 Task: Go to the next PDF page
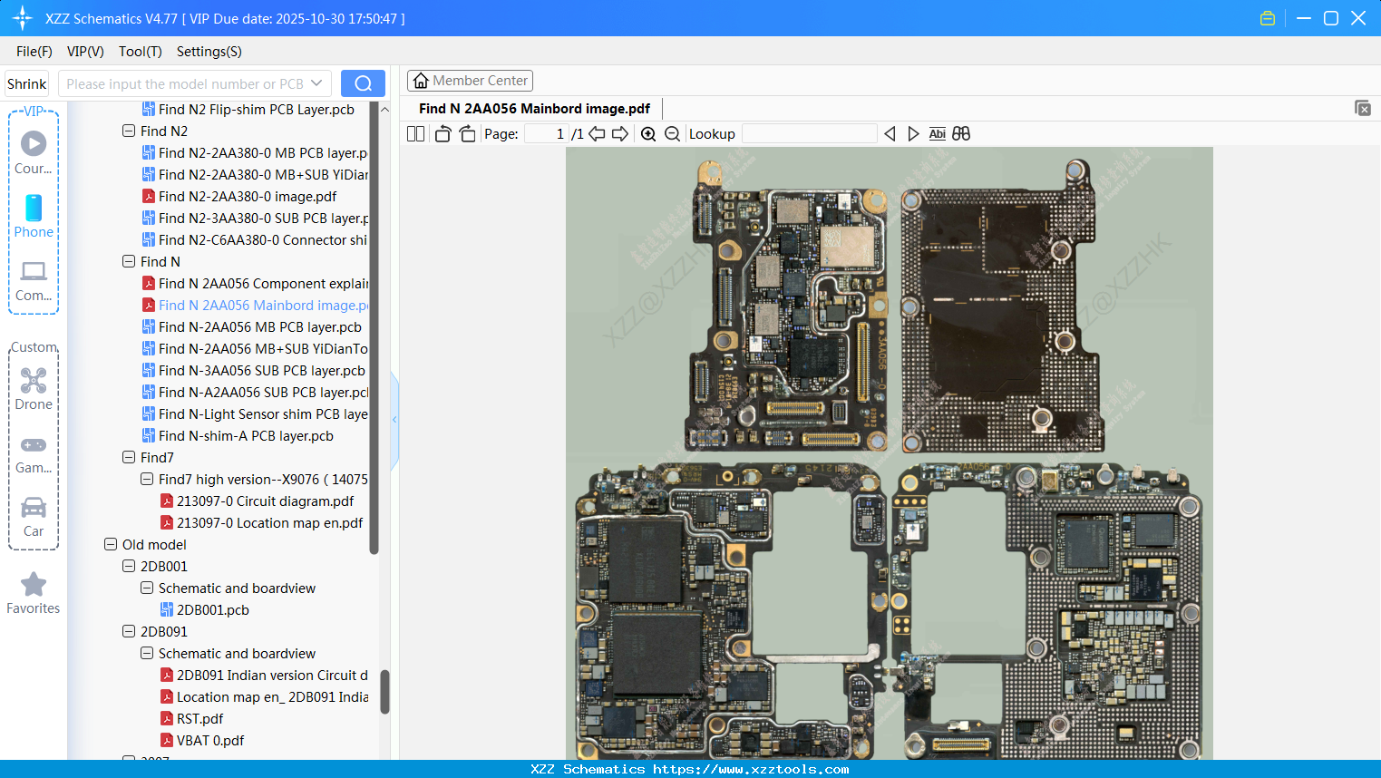620,134
